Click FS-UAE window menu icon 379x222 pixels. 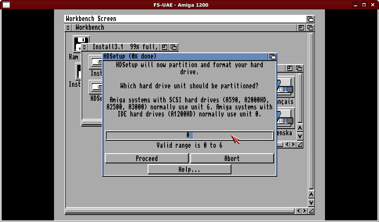point(6,5)
